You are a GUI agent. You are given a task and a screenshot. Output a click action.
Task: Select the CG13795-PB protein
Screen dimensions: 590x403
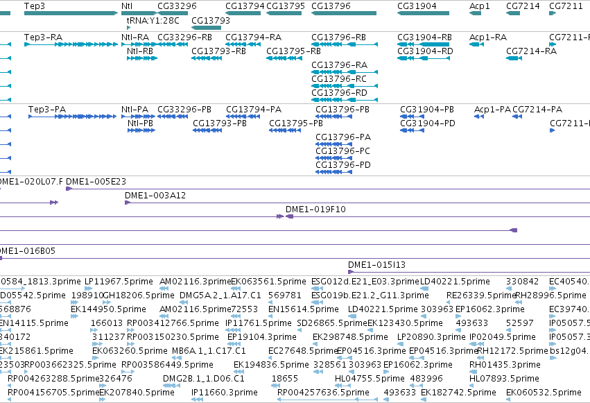coord(285,130)
